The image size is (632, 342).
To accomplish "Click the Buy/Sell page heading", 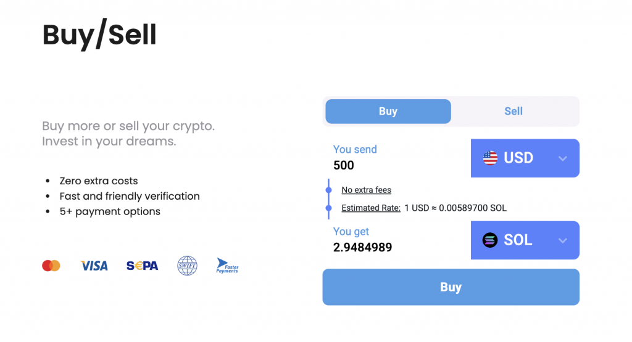I will (99, 35).
